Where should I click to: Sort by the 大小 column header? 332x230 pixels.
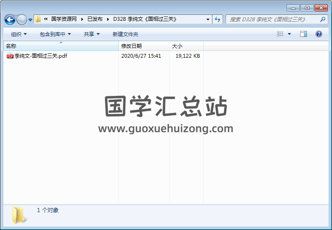[x=186, y=46]
